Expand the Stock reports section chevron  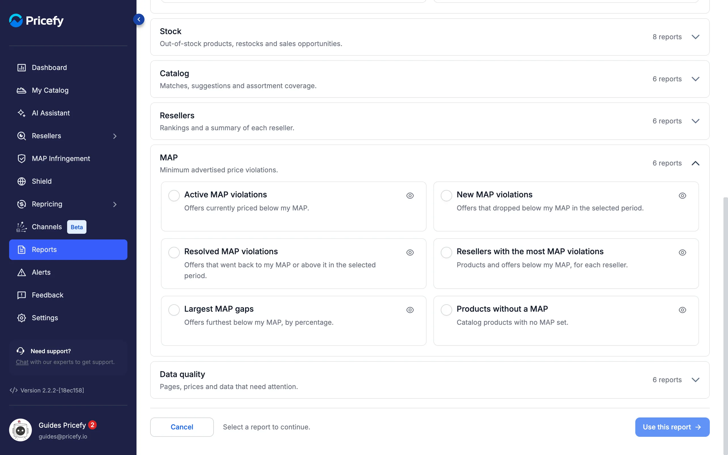[696, 37]
